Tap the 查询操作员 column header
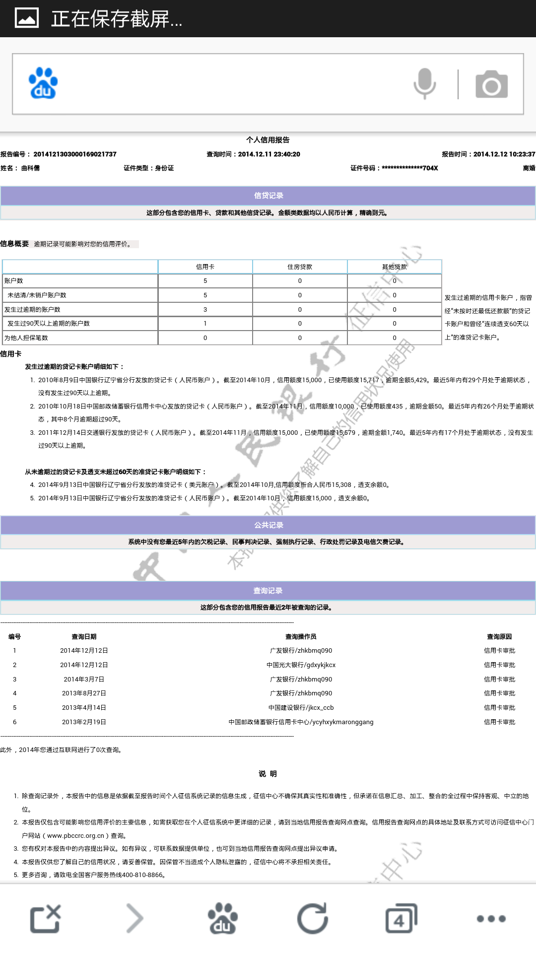Image resolution: width=536 pixels, height=953 pixels. tap(301, 637)
